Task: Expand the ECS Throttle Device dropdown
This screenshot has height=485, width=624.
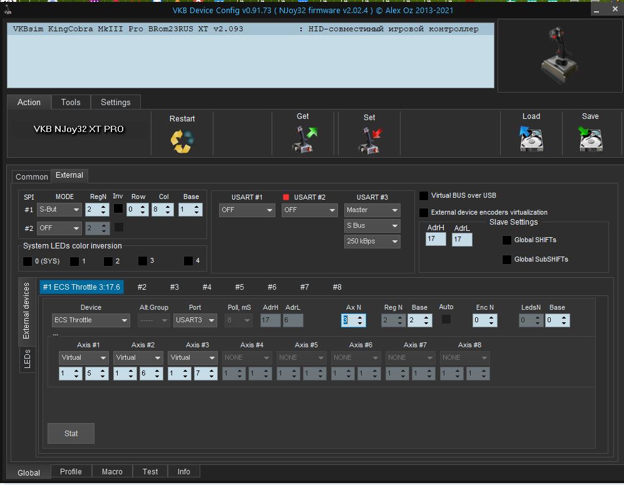Action: point(91,320)
